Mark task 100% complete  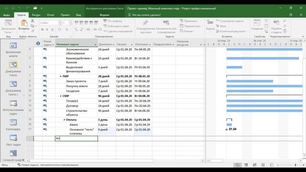[x=96, y=22]
